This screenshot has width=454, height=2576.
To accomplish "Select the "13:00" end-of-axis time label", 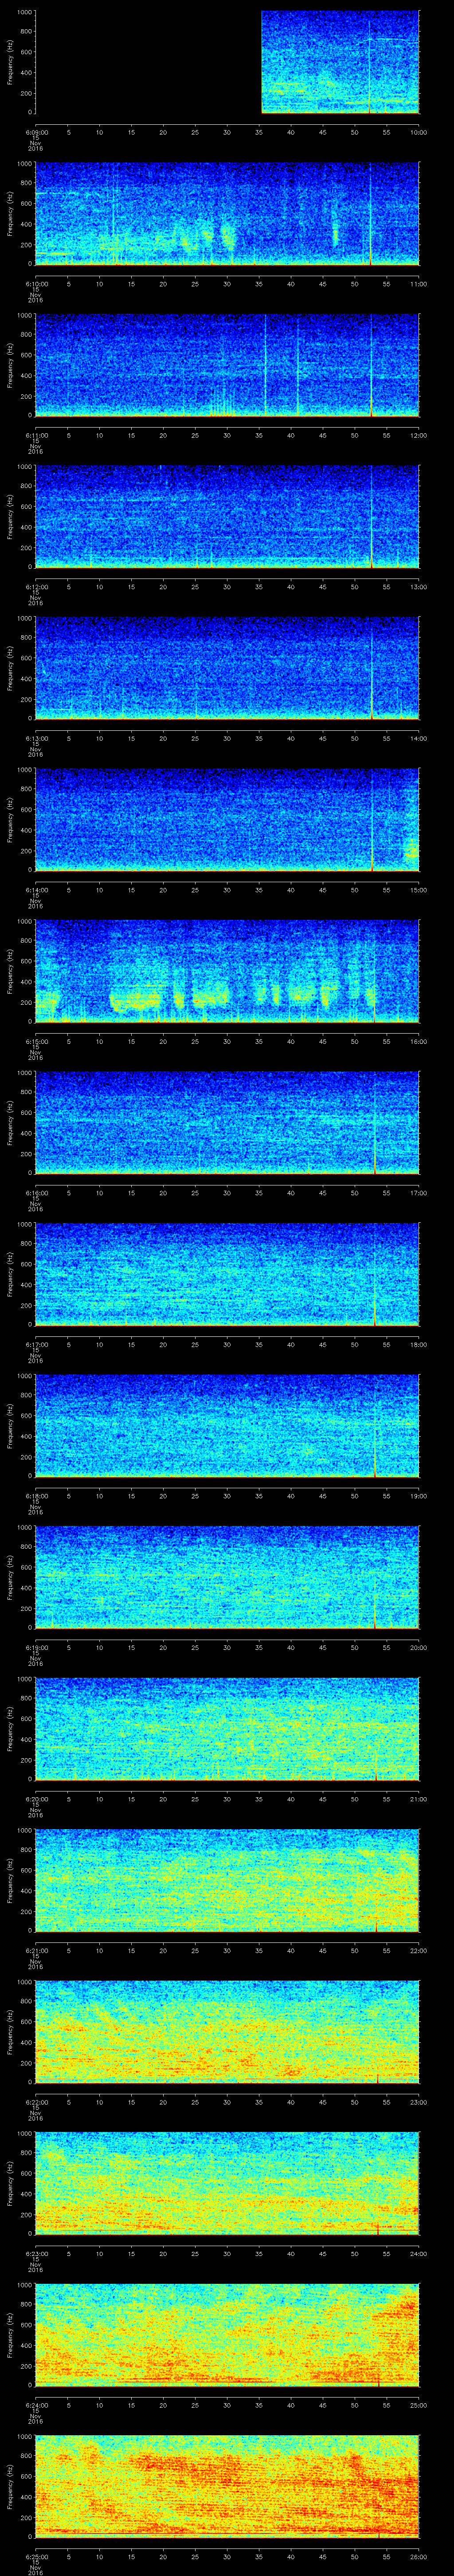I will [x=419, y=587].
